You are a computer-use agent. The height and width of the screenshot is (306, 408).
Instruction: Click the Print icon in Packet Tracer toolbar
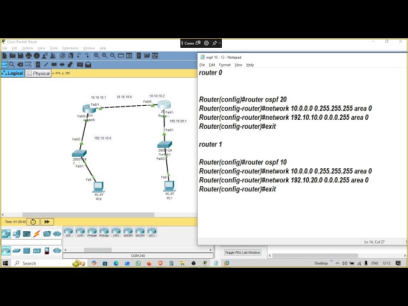coord(29,55)
